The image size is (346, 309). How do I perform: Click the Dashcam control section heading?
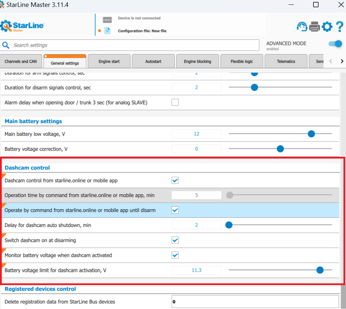[x=27, y=168]
